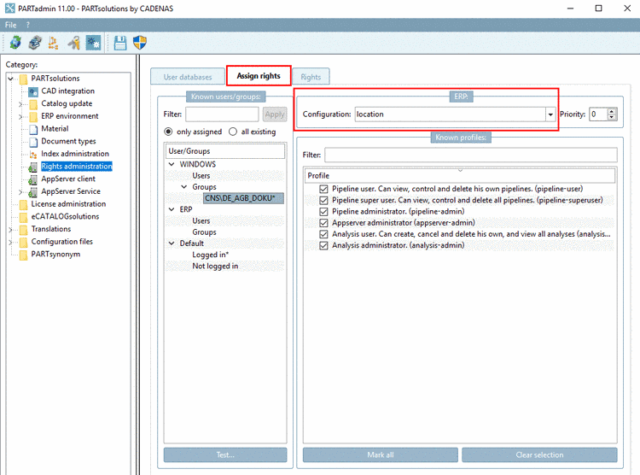This screenshot has width=640, height=475.
Task: Click the License administration folder icon
Action: 24,204
